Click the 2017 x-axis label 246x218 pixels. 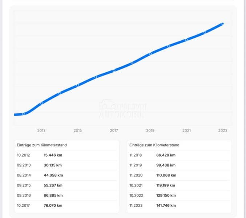[x=114, y=130]
